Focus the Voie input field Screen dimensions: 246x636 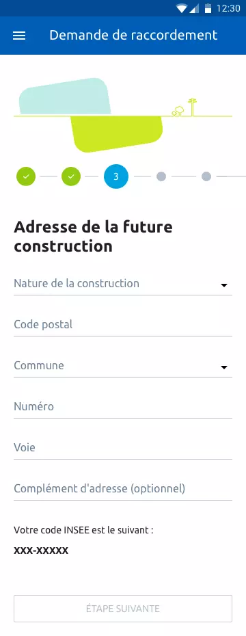[x=123, y=448]
